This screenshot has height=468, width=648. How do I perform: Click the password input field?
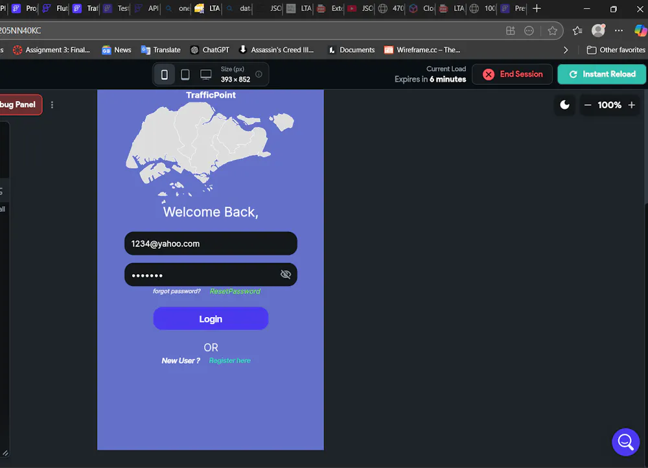[211, 275]
